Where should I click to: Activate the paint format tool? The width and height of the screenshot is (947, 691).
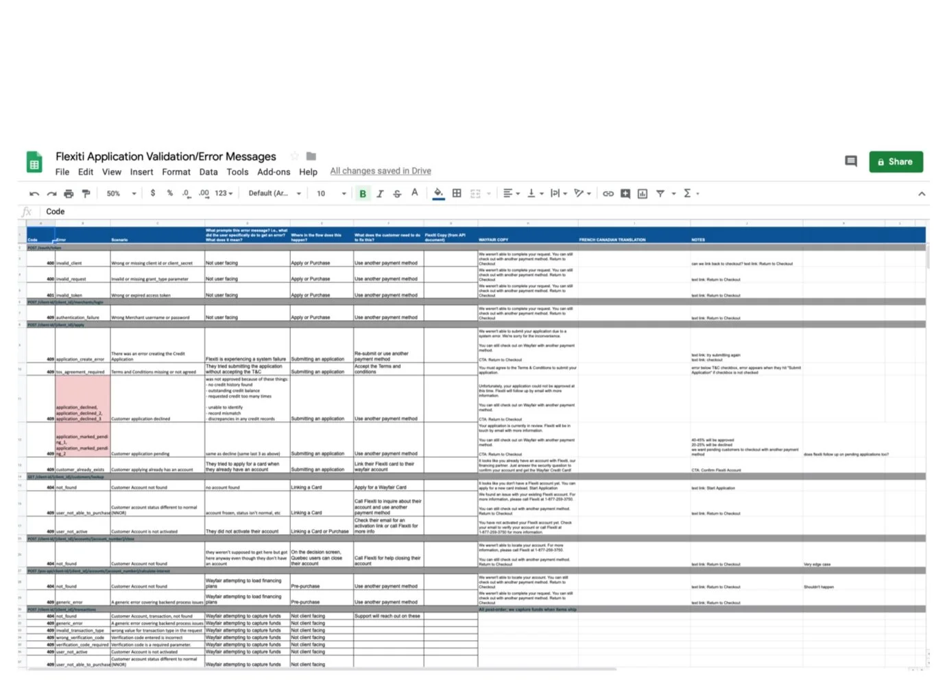point(86,194)
